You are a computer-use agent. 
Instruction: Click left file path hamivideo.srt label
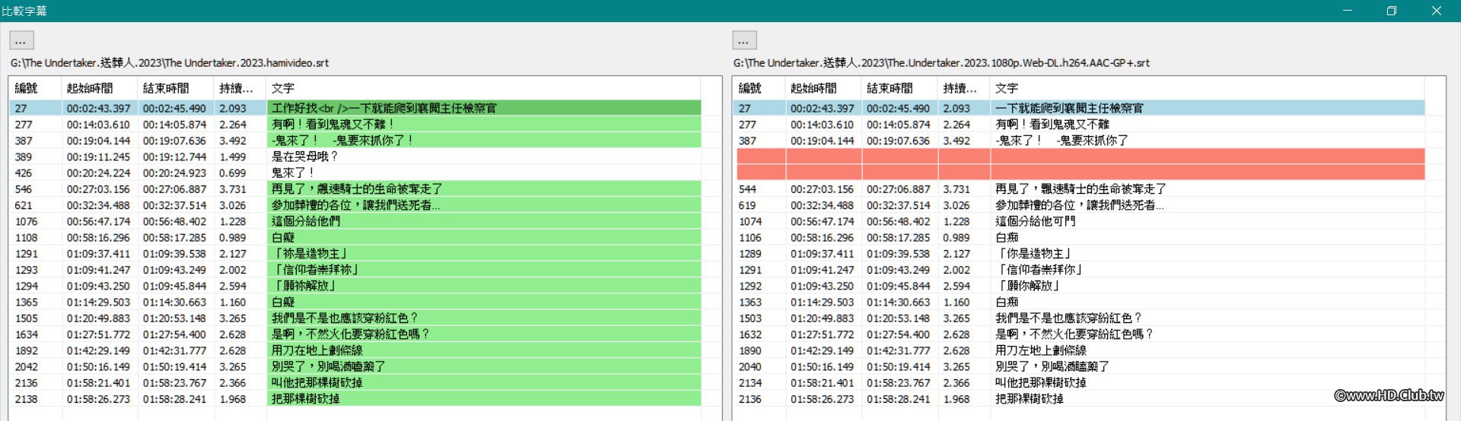[170, 63]
